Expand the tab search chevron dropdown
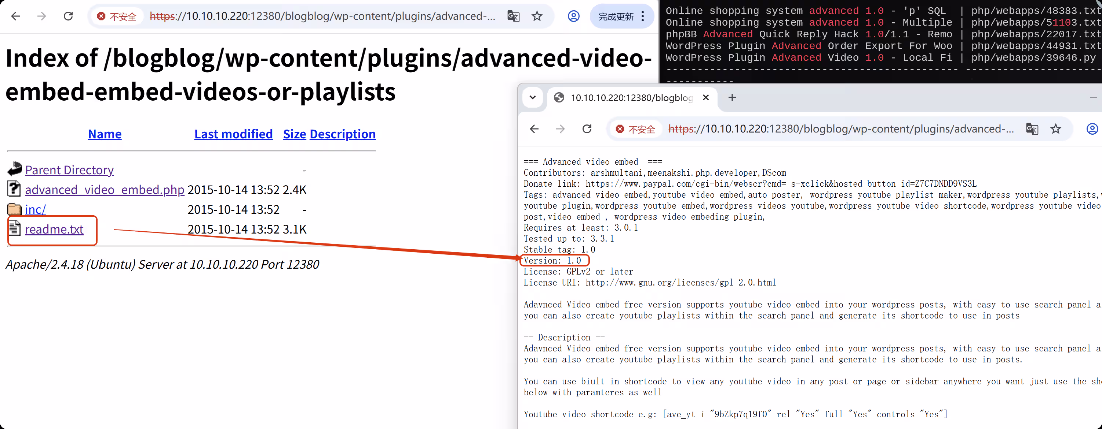 533,98
